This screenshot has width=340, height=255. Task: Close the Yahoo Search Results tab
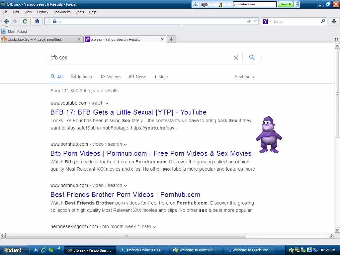162,39
